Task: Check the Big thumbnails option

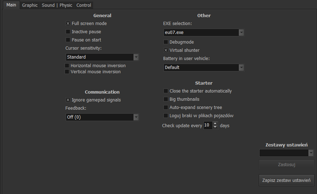Action: pos(166,99)
